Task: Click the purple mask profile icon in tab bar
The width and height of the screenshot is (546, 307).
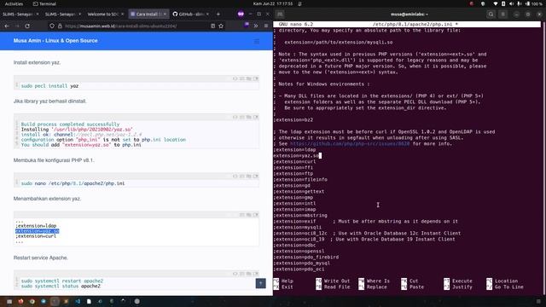Action: 241,14
